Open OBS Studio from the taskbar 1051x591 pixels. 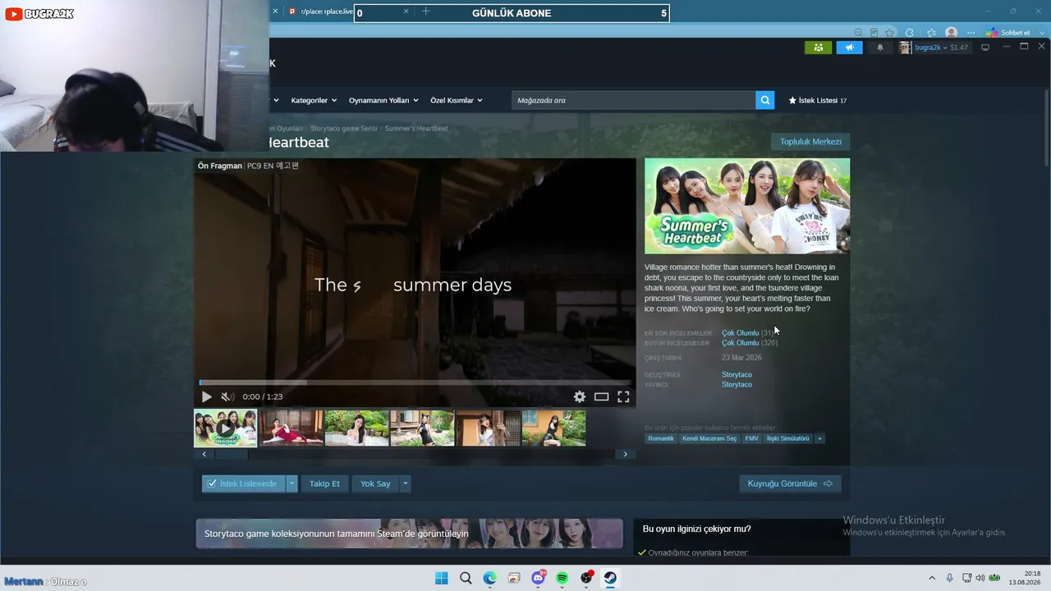point(586,578)
